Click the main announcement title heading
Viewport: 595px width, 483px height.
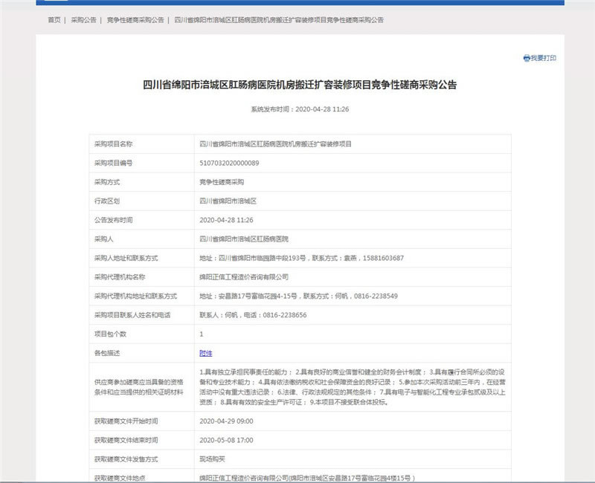pos(299,85)
